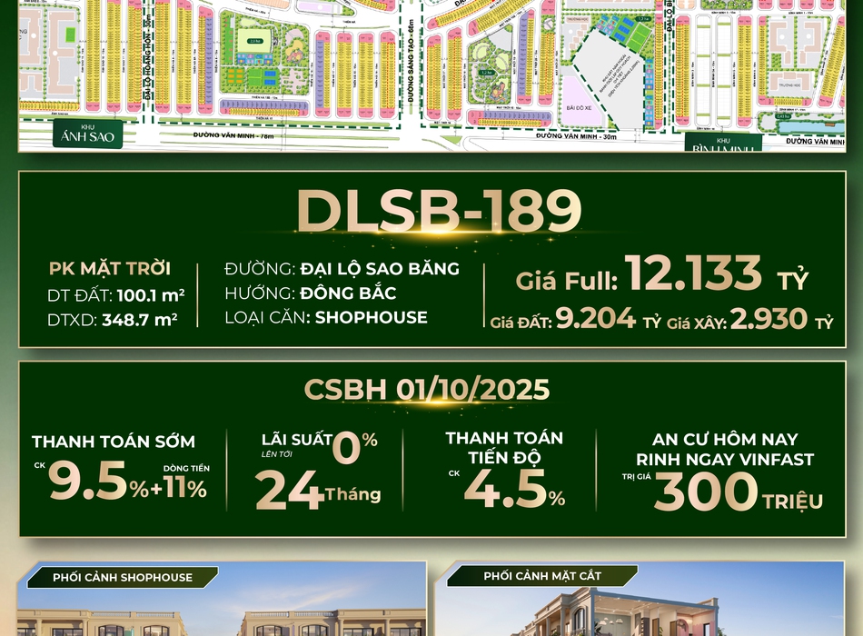Click the LÃI SUẤT 0% 24 Tháng offer
Screen dimensions: 863x636
pyautogui.click(x=318, y=470)
